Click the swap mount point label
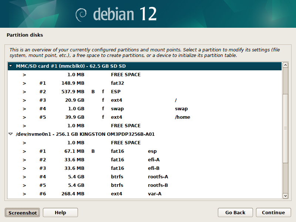Image resolution: width=296 pixels, height=222 pixels. pos(181,109)
